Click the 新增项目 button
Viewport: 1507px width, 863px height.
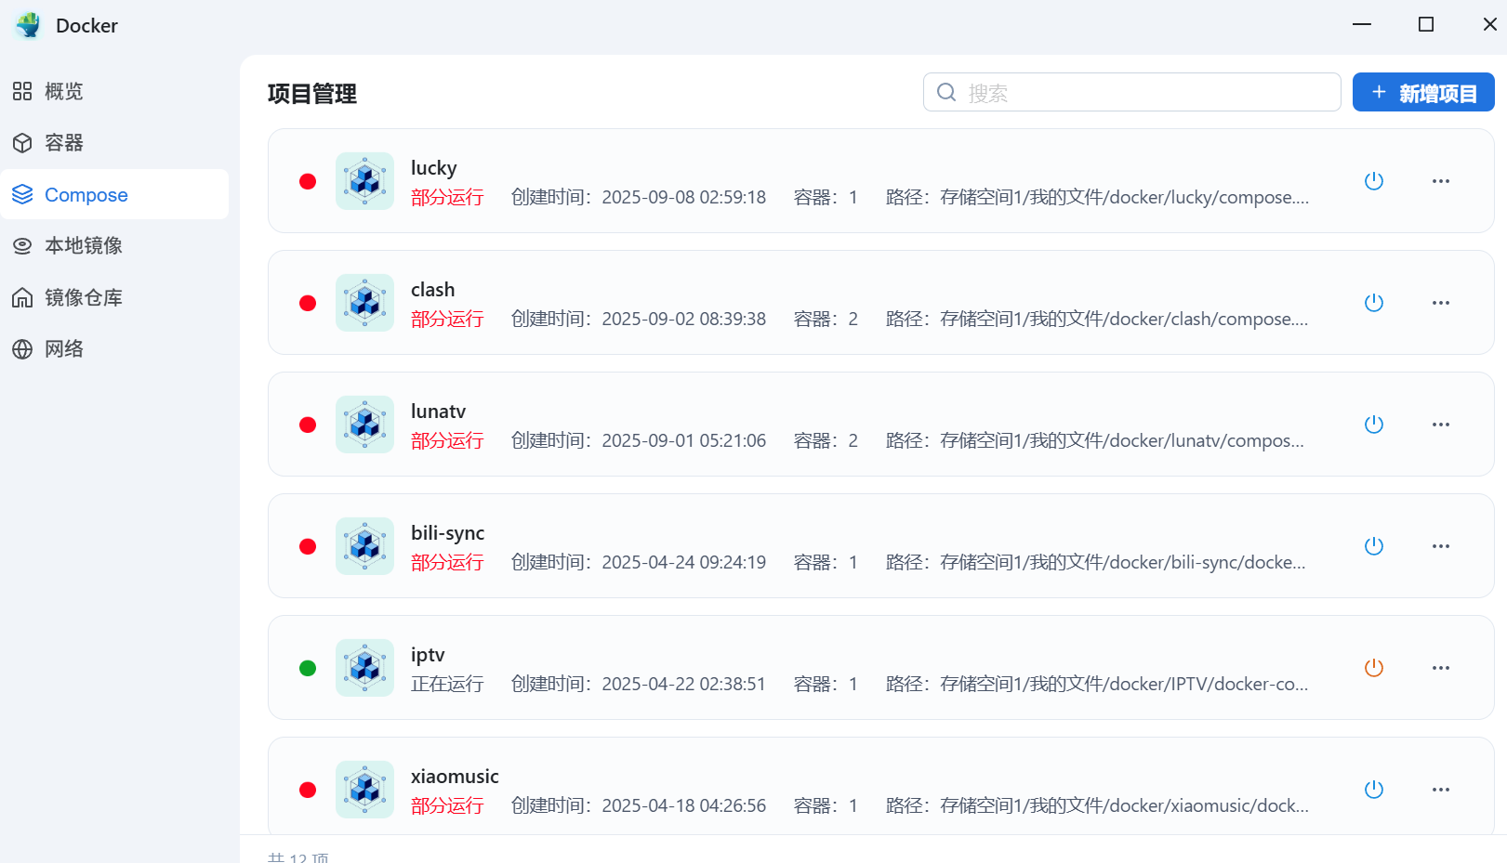tap(1423, 92)
